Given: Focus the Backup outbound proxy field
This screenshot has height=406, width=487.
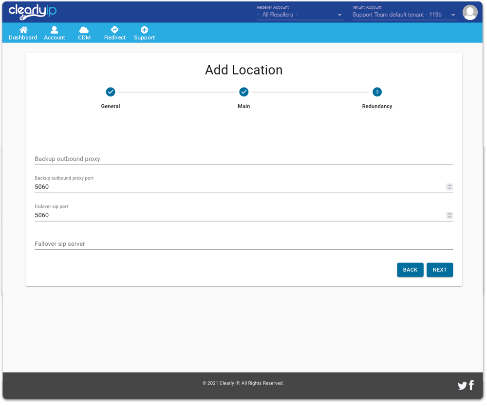Looking at the screenshot, I should click(243, 159).
